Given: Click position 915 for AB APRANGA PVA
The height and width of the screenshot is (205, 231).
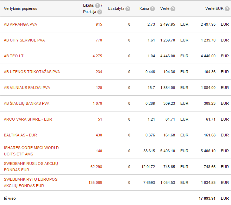Looking at the screenshot, I should point(99,24).
